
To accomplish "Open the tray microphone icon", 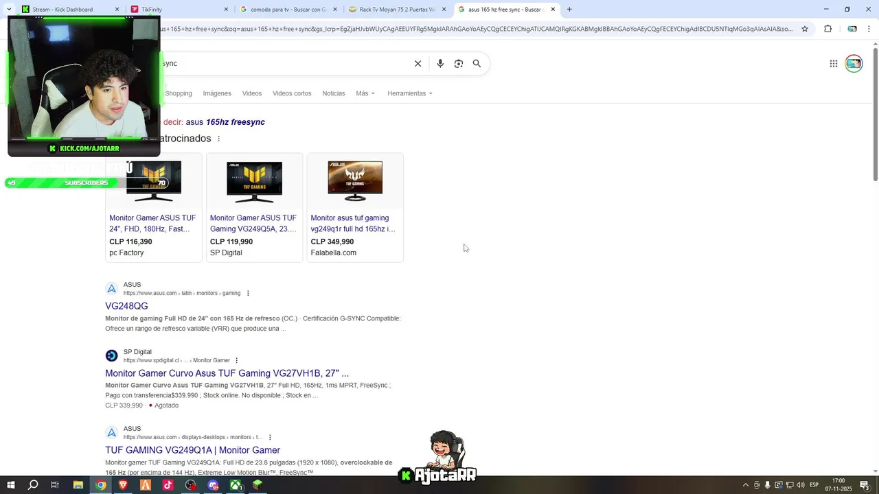I will (768, 485).
